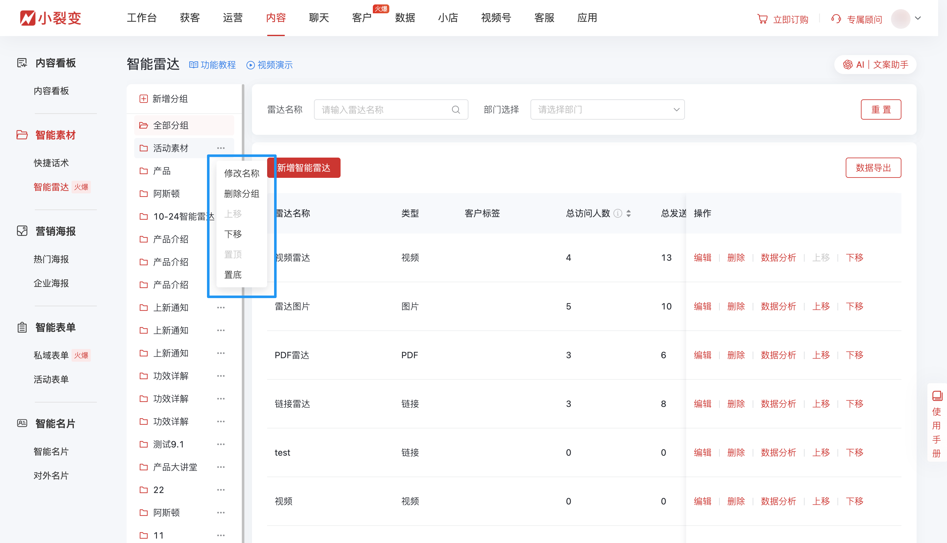Open 热门海报 in the sidebar
This screenshot has height=543, width=947.
tap(51, 259)
